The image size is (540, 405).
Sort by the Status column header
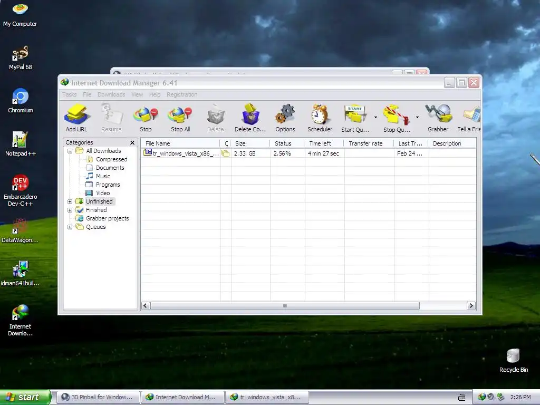287,143
